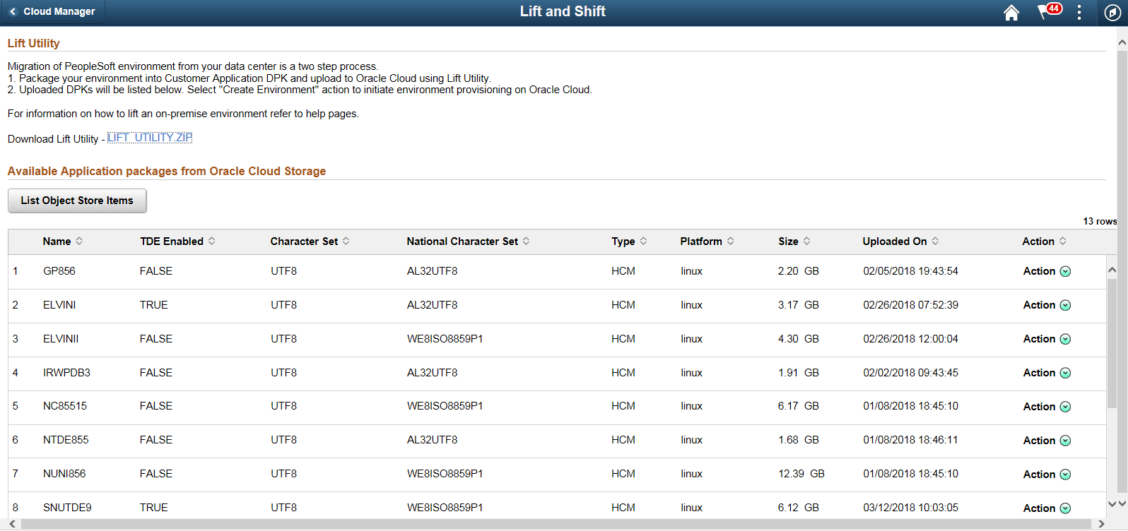Click the Lift Utility section heading
This screenshot has height=531, width=1128.
pos(33,43)
